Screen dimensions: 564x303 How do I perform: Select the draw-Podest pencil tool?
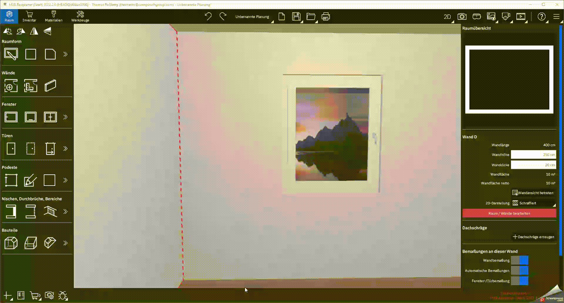[31, 180]
